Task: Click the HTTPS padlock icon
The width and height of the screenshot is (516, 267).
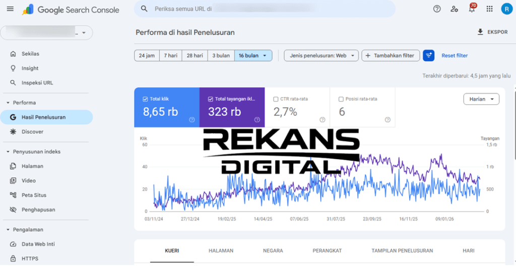Action: click(x=13, y=258)
